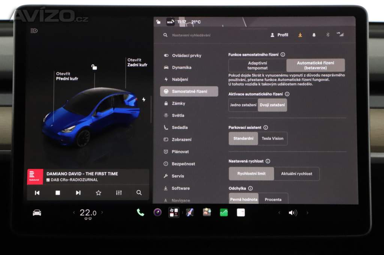Tap the LTE signal strength icon

340,34
